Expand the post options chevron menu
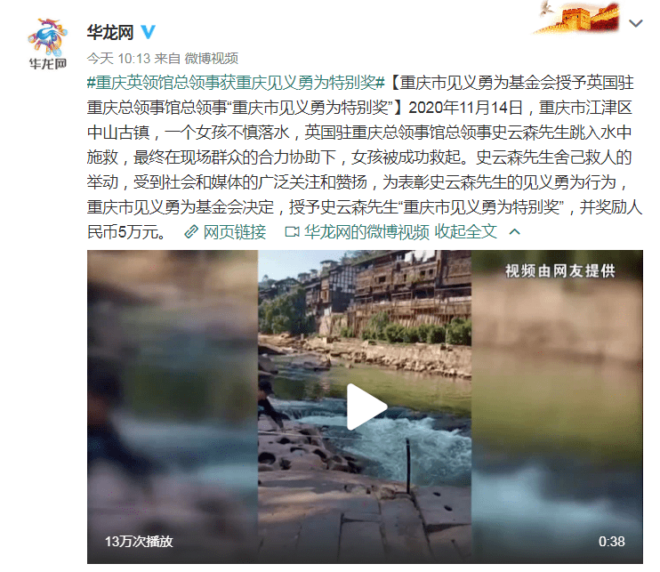Image resolution: width=660 pixels, height=572 pixels. point(636,23)
